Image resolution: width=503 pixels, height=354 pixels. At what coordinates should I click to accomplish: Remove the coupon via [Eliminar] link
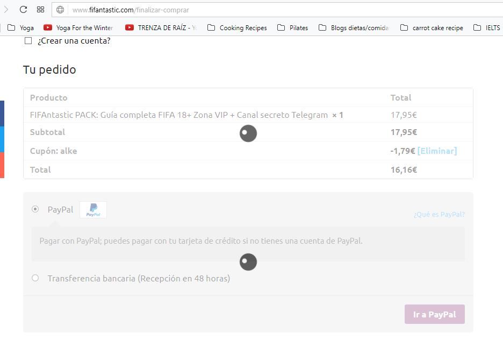[437, 151]
